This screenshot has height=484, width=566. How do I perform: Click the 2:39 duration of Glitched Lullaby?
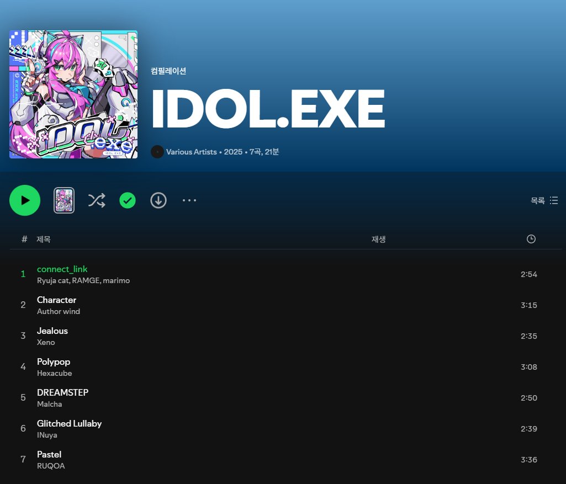[x=529, y=429]
